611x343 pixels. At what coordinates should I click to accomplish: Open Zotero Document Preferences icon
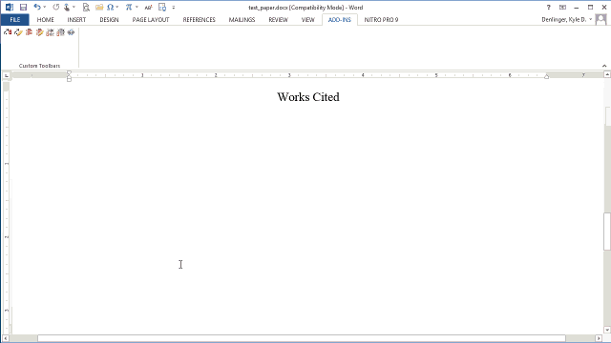point(60,32)
